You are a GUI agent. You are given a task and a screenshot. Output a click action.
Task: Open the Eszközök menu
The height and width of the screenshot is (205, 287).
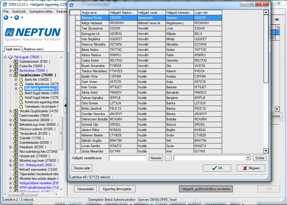point(19,12)
